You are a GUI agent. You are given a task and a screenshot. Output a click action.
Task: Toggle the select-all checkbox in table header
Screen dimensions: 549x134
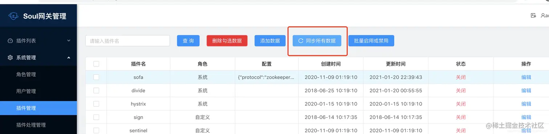pyautogui.click(x=96, y=64)
